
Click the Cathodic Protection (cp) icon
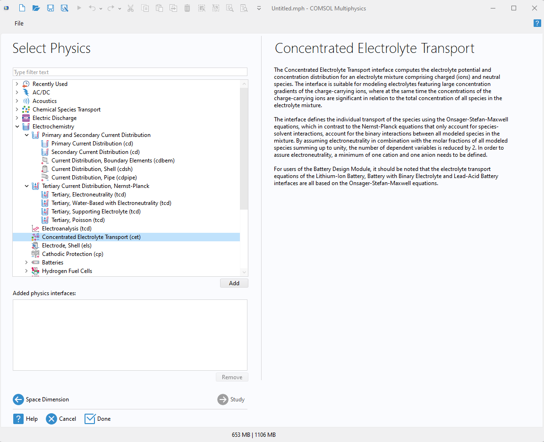click(35, 254)
